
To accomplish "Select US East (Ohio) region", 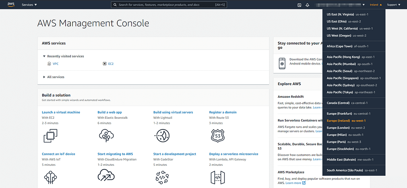I will [354, 21].
